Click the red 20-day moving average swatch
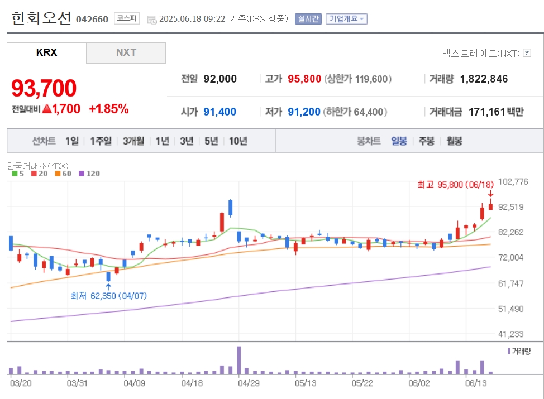 (x=34, y=174)
